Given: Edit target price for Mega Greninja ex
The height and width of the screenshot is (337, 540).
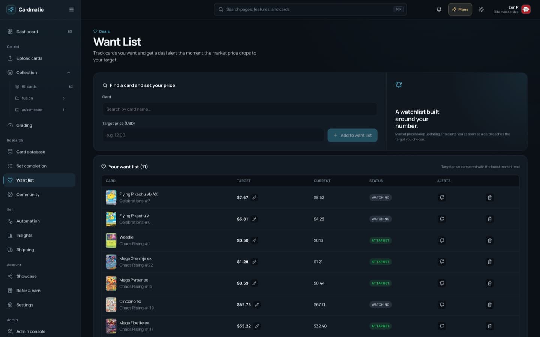Looking at the screenshot, I should (x=255, y=262).
